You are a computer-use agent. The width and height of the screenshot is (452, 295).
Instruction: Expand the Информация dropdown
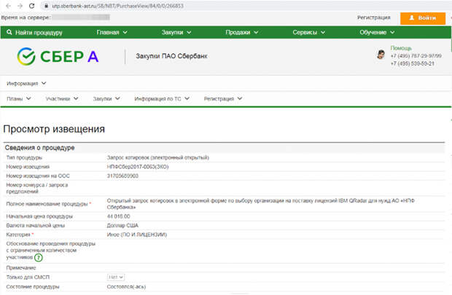pyautogui.click(x=26, y=83)
